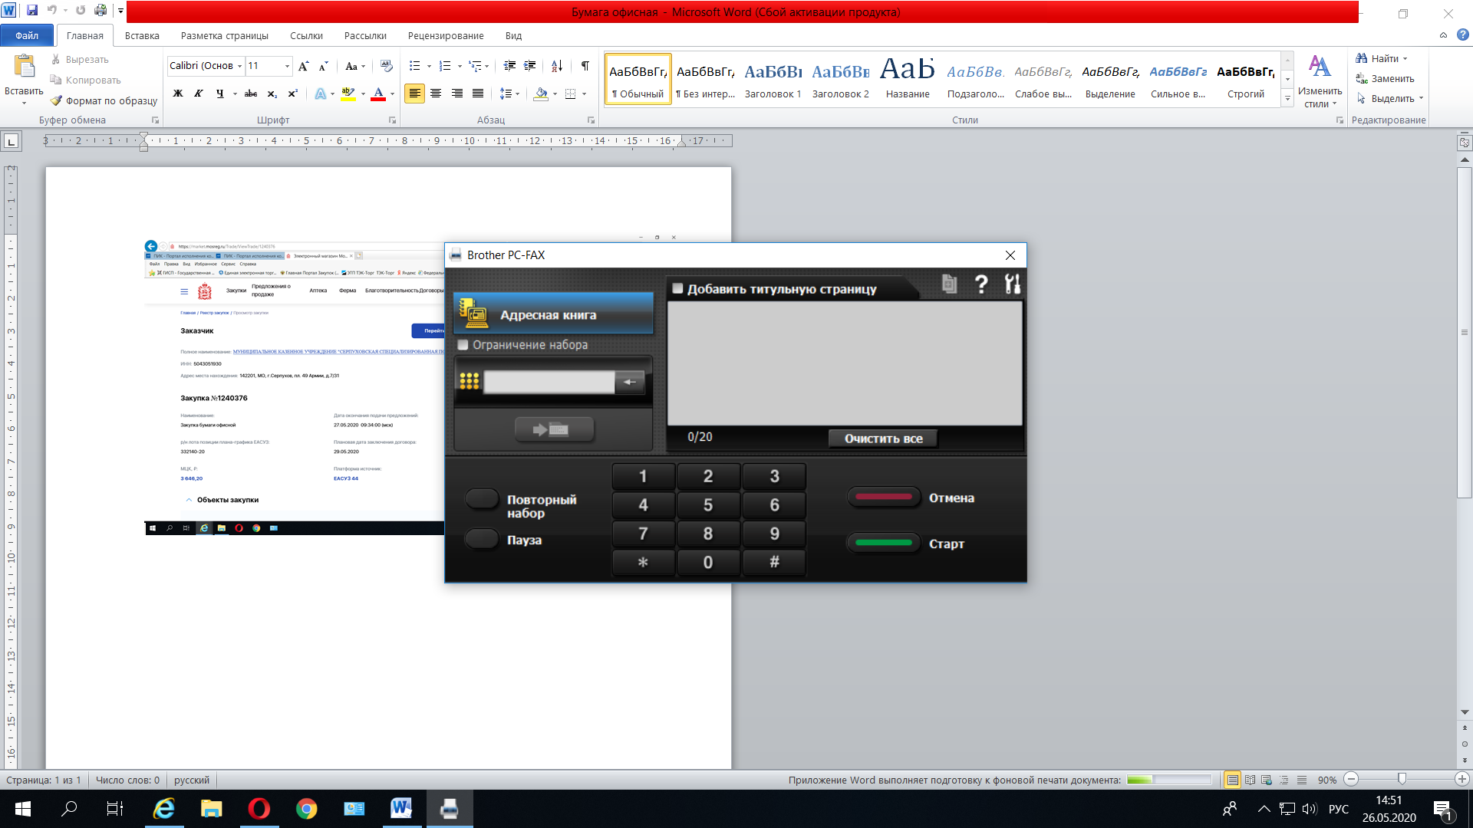Image resolution: width=1473 pixels, height=828 pixels.
Task: Increase the paragraph indent
Action: [529, 66]
